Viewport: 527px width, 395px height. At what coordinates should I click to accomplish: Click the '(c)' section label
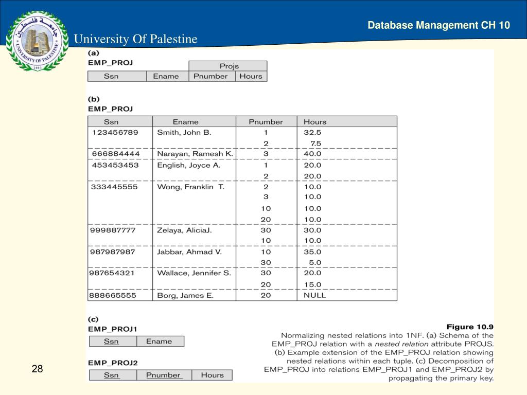93,319
